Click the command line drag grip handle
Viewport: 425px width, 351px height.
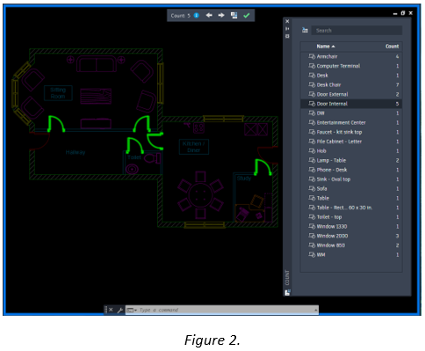pos(105,310)
